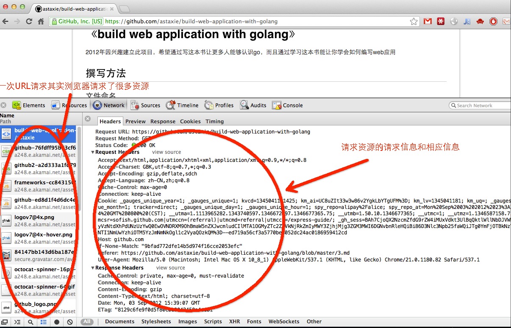
Task: Toggle network recording with the record dot
Action: (x=57, y=322)
